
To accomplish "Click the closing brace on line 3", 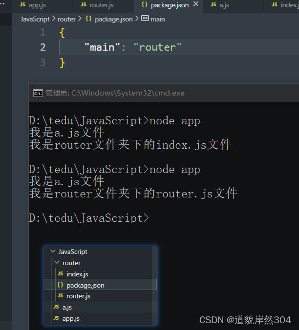I will click(62, 63).
